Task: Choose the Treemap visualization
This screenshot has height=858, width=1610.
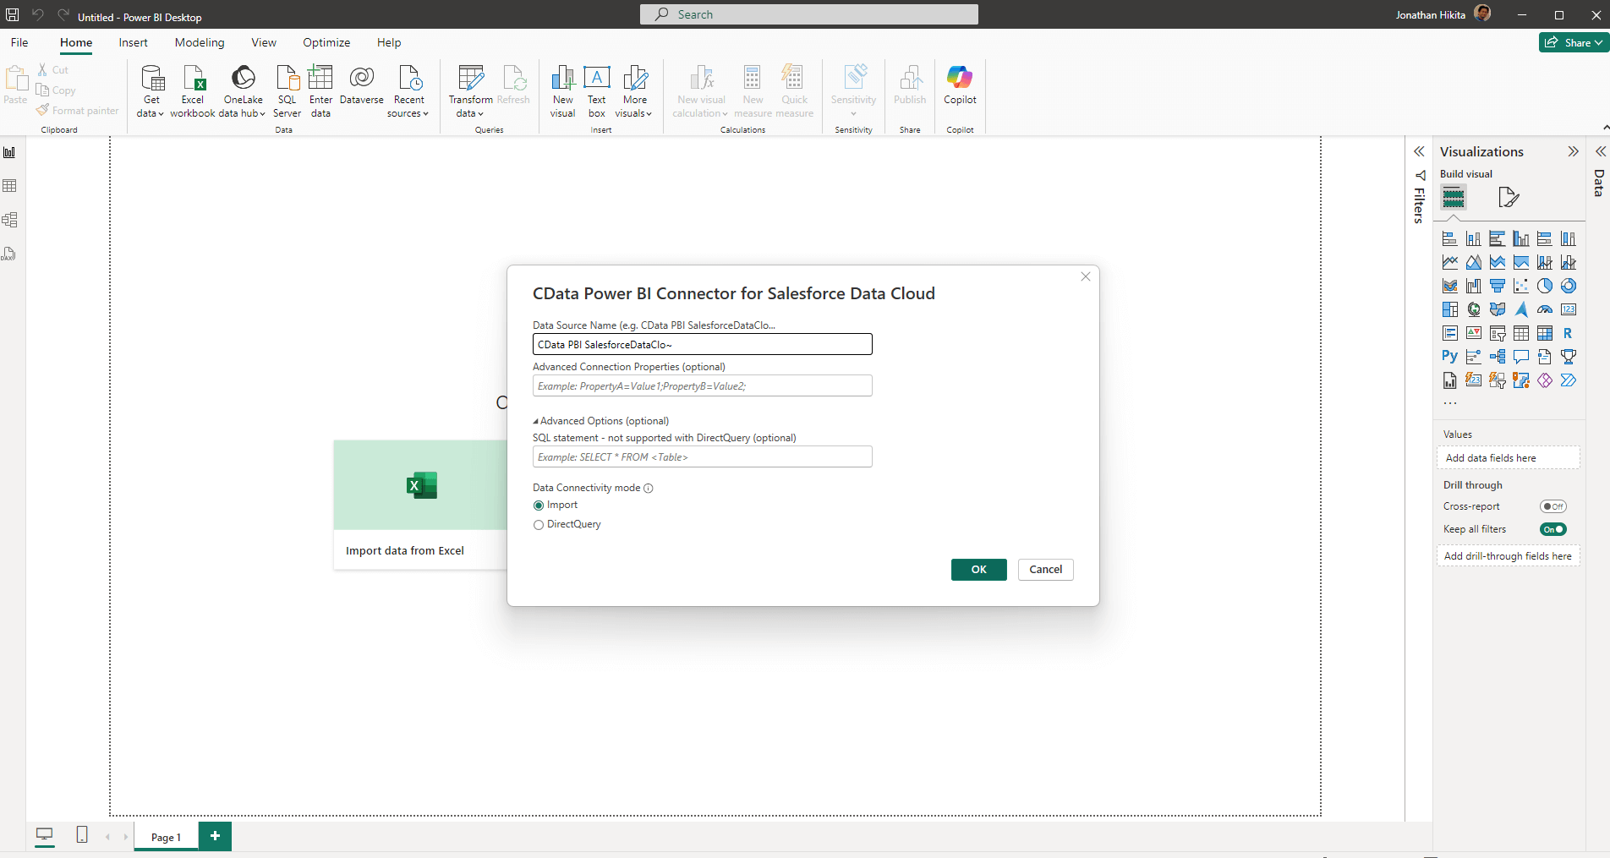Action: (x=1450, y=309)
